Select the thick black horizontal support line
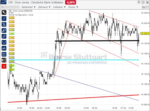 click(97, 41)
